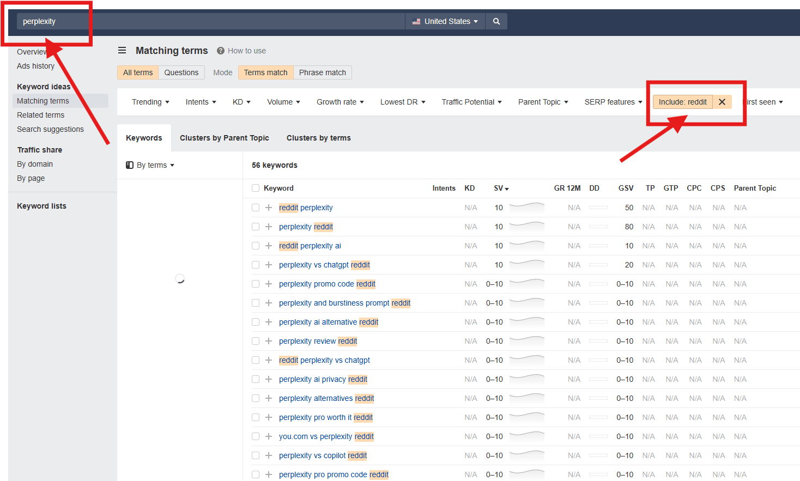This screenshot has height=481, width=800.
Task: Add 'perplexity review reddit' with plus icon
Action: (x=269, y=341)
